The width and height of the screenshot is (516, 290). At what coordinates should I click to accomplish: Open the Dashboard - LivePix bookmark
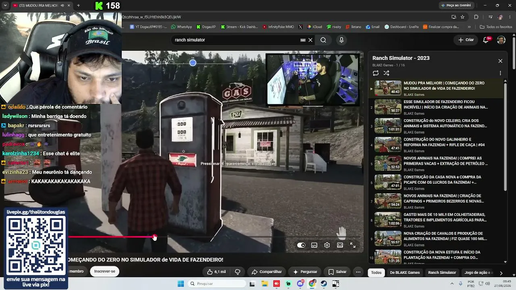pyautogui.click(x=402, y=27)
